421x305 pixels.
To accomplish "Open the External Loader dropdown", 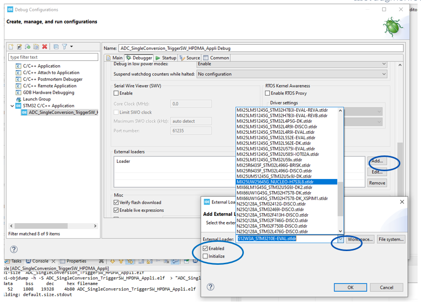I will (340, 239).
